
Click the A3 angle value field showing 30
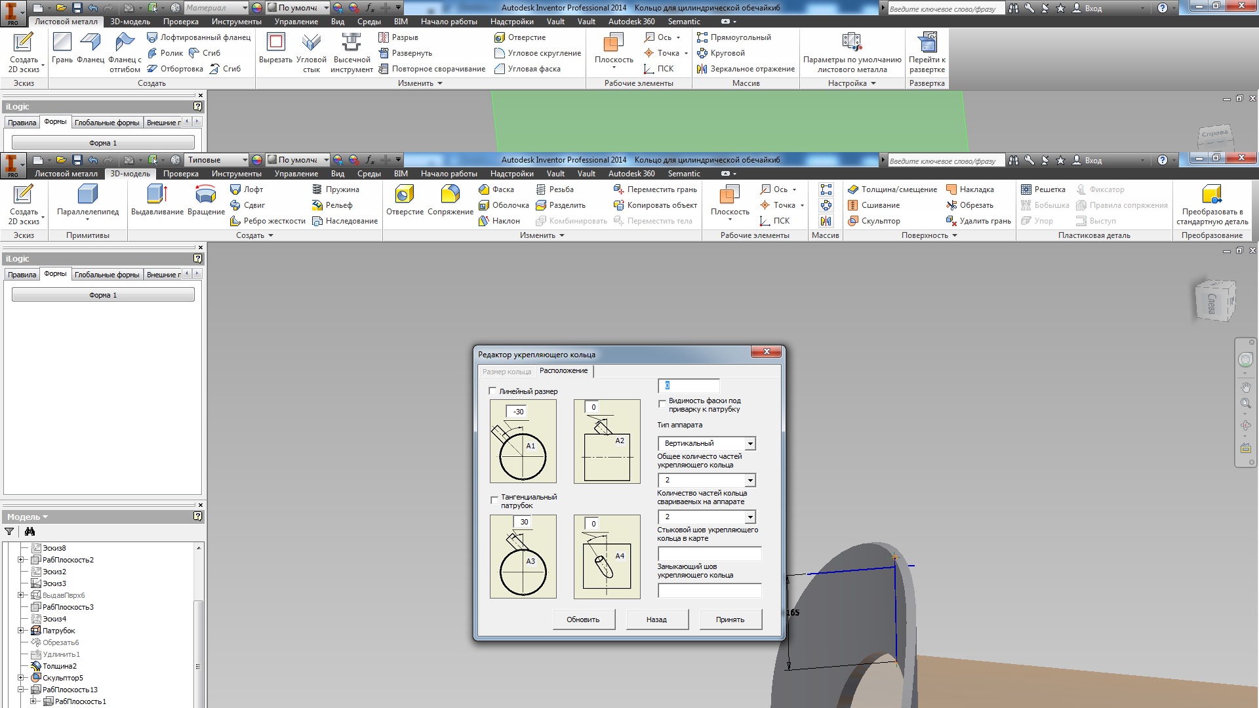click(x=523, y=522)
